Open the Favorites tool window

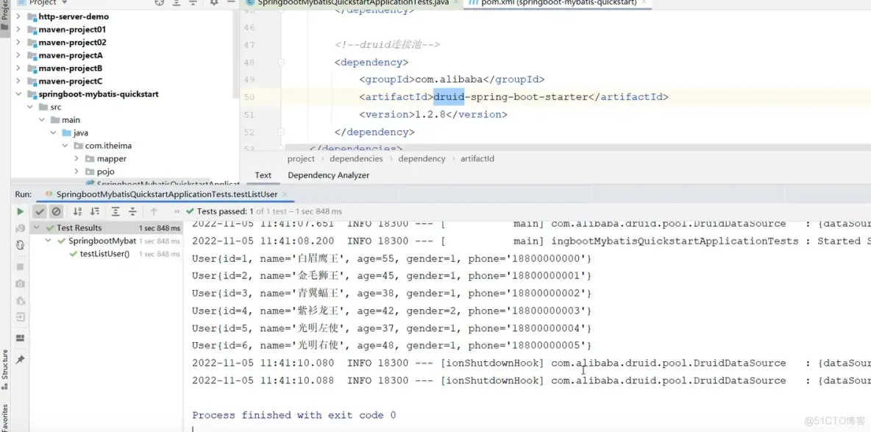tap(5, 417)
